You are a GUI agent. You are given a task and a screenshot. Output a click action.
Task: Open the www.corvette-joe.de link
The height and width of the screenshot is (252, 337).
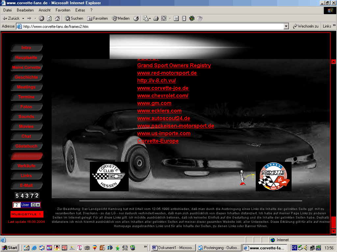pyautogui.click(x=163, y=88)
